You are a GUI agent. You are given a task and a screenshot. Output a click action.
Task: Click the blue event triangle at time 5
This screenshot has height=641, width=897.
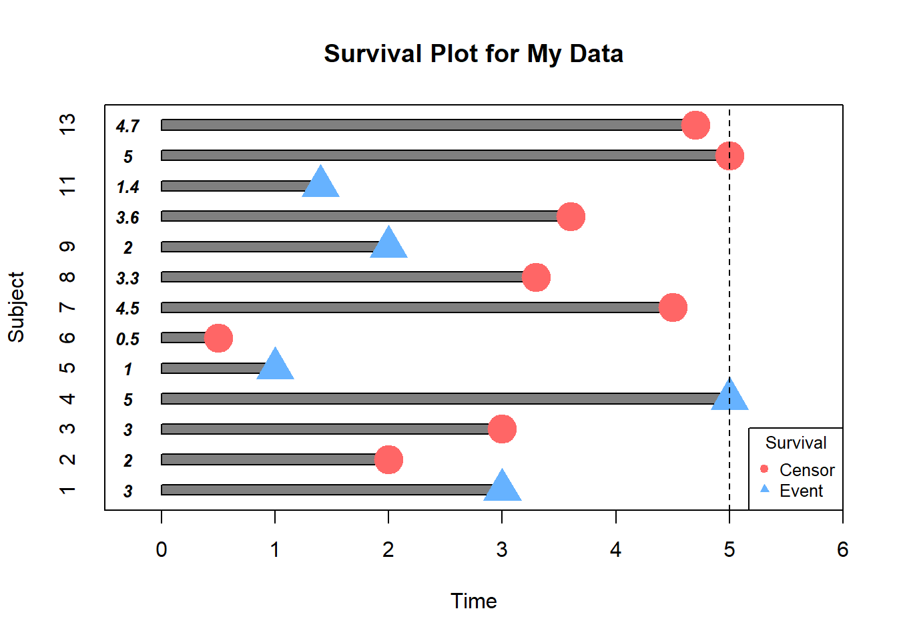click(729, 396)
